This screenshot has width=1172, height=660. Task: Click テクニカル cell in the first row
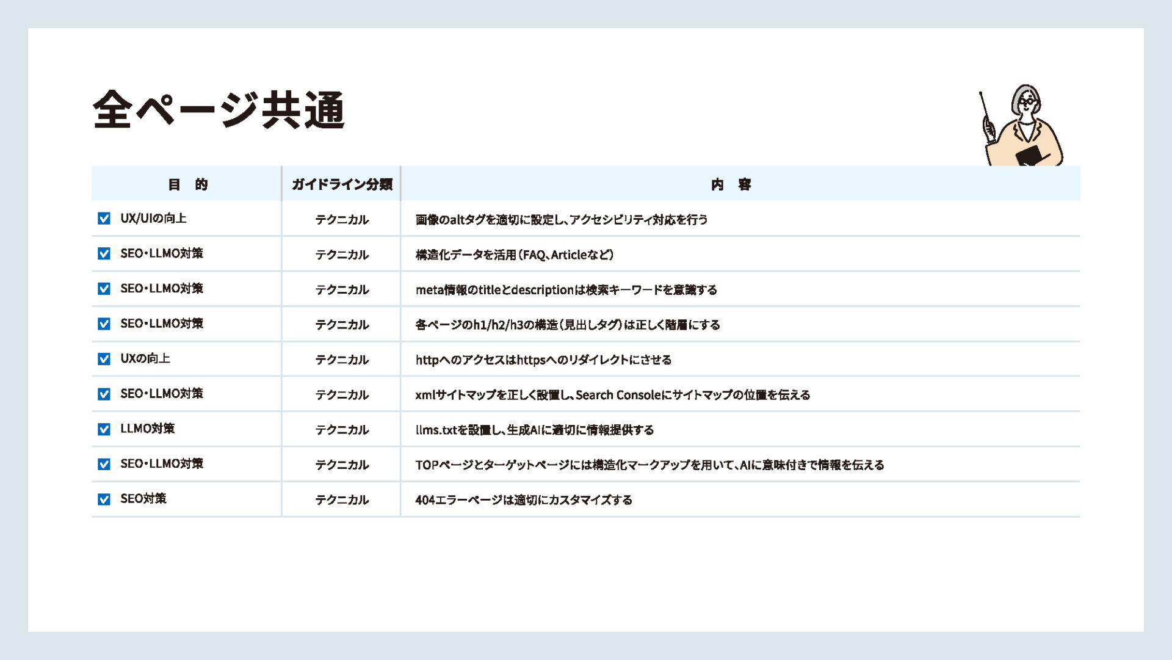(x=342, y=220)
